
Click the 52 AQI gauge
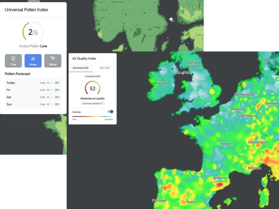pos(93,88)
